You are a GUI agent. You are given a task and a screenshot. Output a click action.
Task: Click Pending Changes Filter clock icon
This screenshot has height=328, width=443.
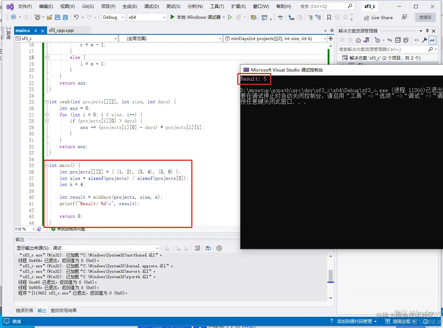click(x=377, y=40)
